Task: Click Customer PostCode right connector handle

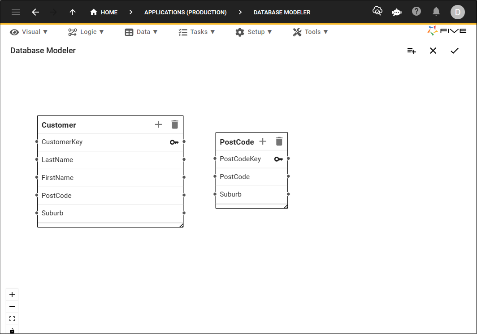Action: [x=184, y=195]
